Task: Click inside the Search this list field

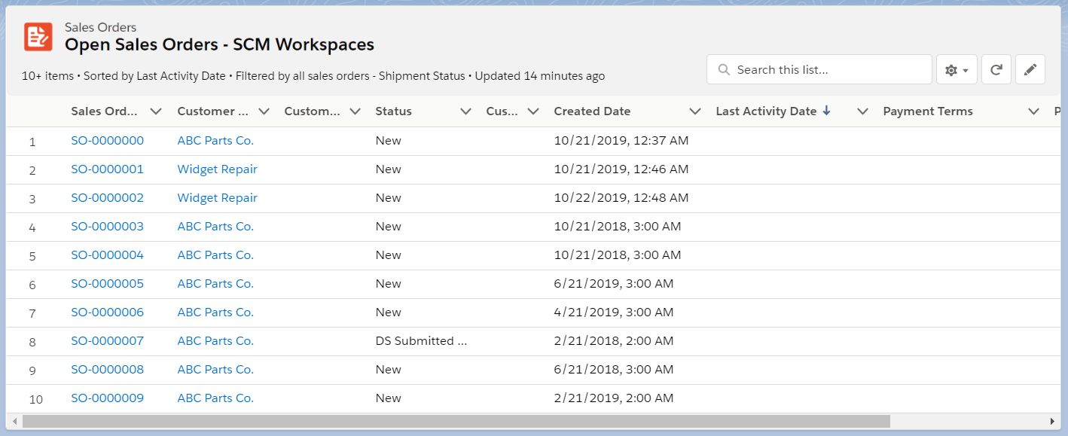Action: click(x=819, y=69)
